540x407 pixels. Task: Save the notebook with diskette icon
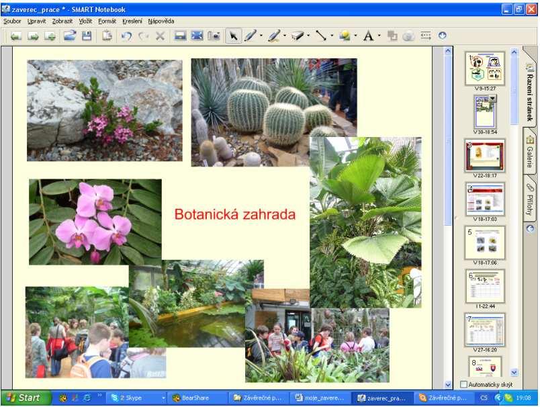coord(87,36)
